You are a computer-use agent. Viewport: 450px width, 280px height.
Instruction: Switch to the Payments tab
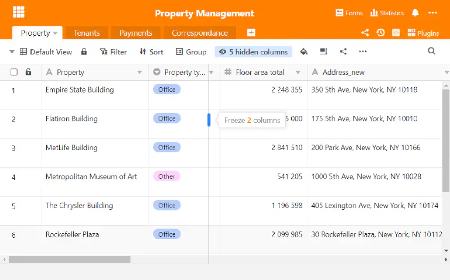pos(136,33)
